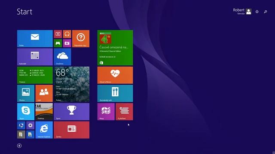Open the This PC computer tile

click(21, 125)
